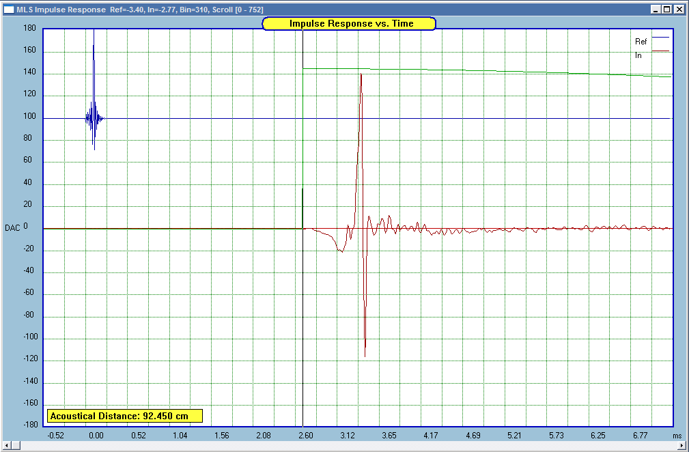Viewport: 689px width, 452px height.
Task: Click the 'In' legend label
Action: coord(638,55)
